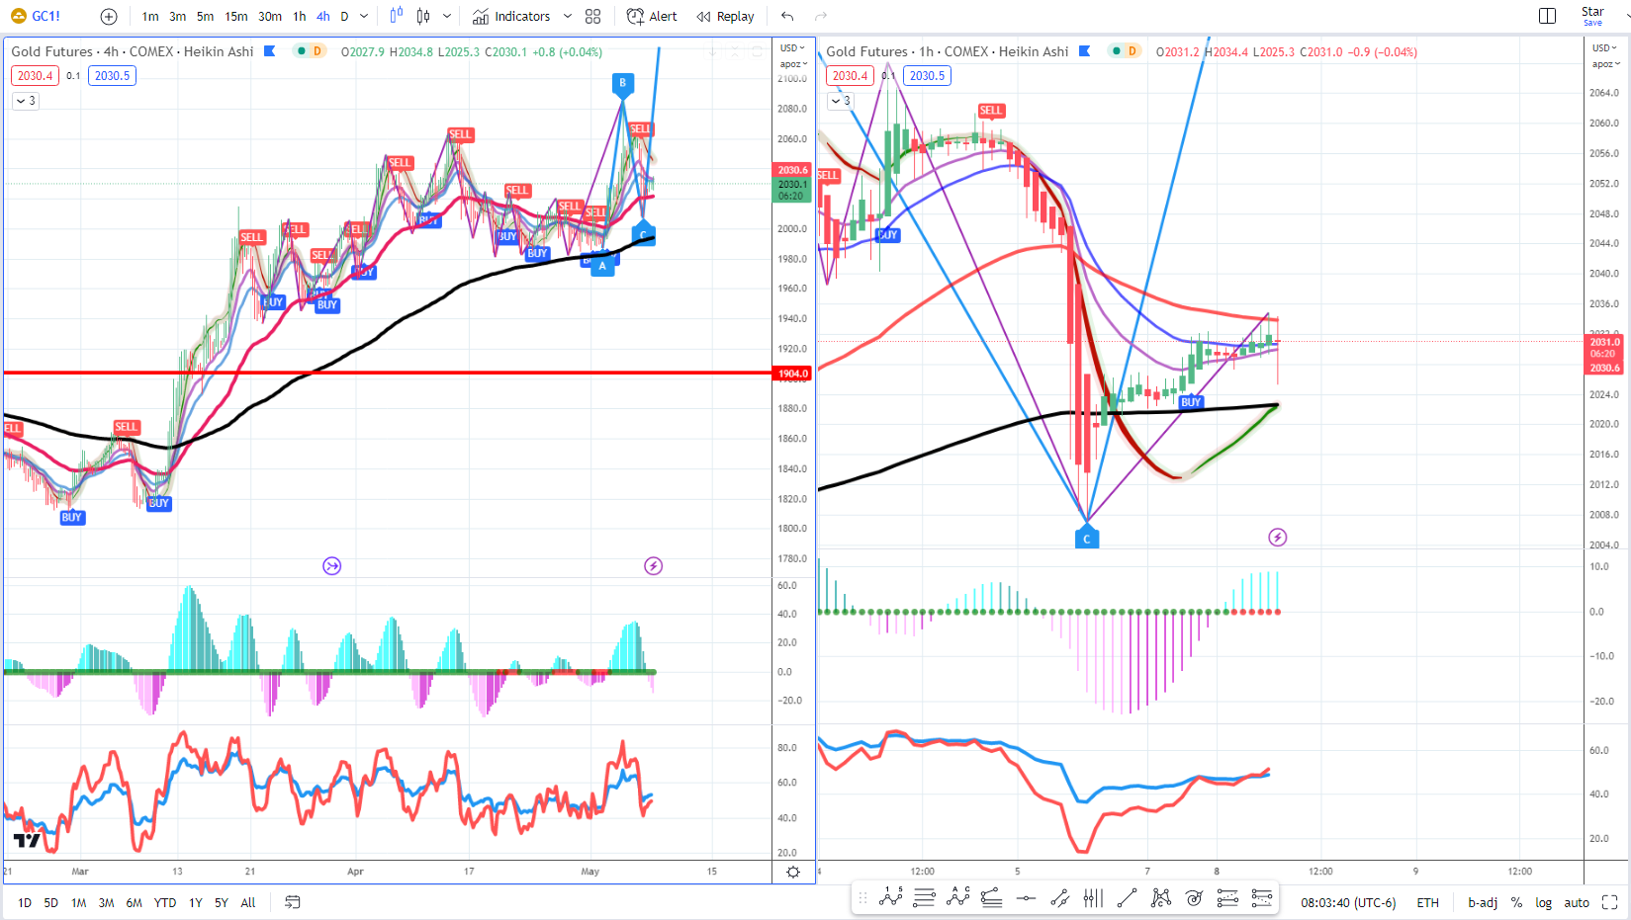
Task: Select the 1h timeframe
Action: point(300,16)
